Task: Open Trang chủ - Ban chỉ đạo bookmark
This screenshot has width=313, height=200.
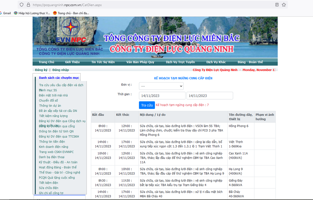Action: pos(71,13)
